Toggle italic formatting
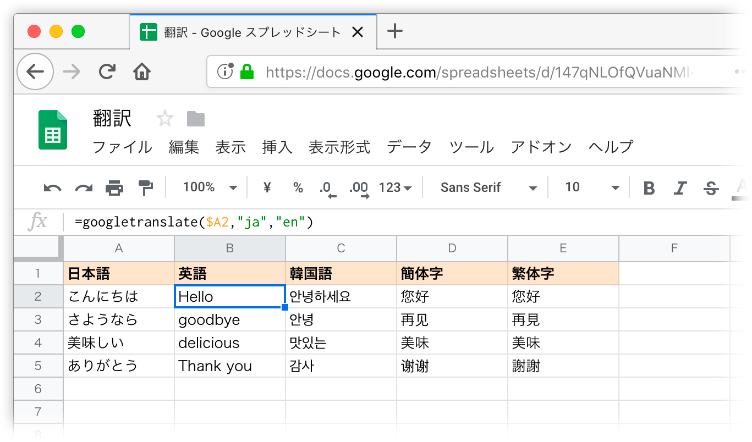752x442 pixels. pos(680,188)
